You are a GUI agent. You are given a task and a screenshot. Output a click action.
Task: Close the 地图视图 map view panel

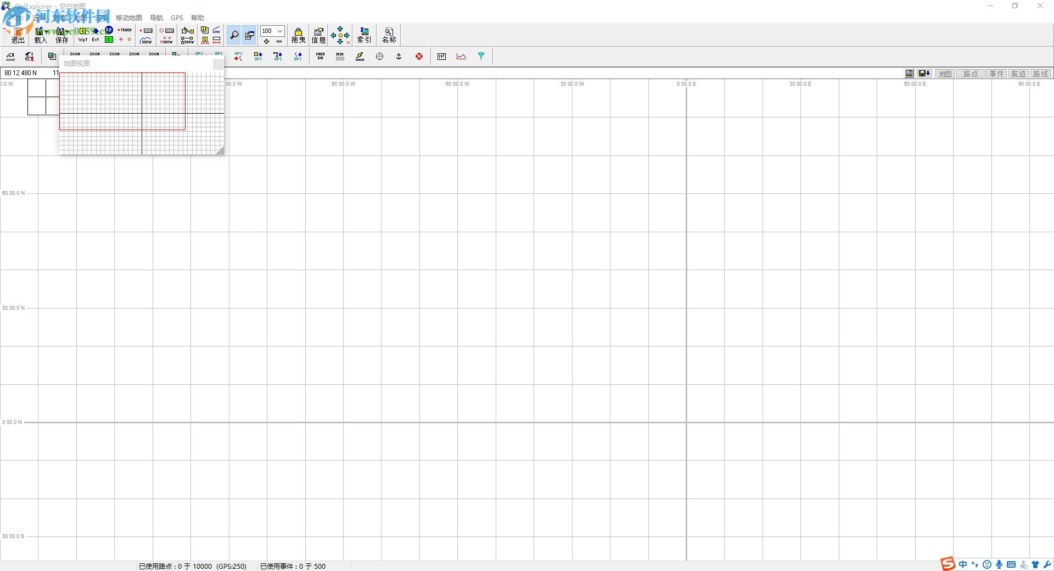(218, 64)
